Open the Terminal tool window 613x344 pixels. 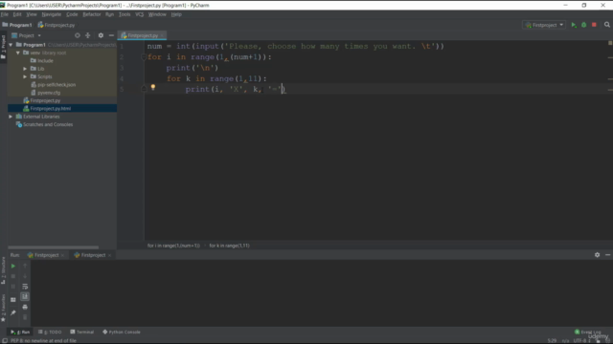click(82, 332)
